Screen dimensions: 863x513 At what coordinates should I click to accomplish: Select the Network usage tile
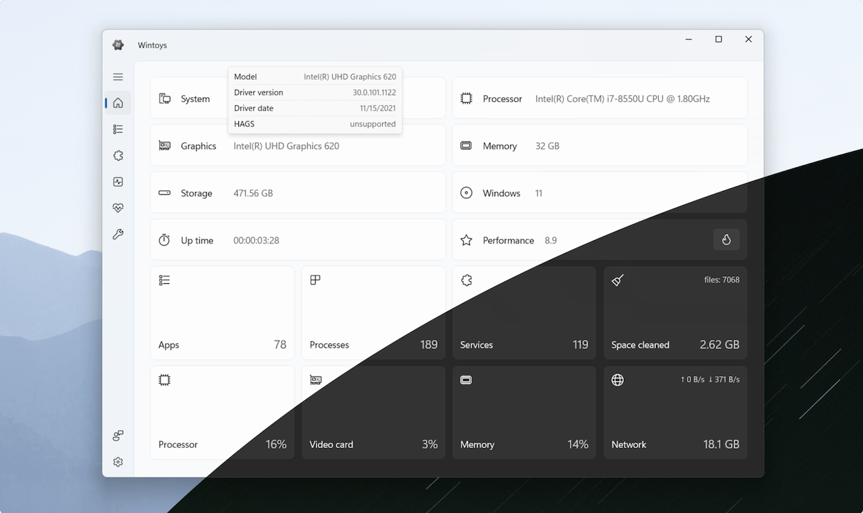pos(675,412)
